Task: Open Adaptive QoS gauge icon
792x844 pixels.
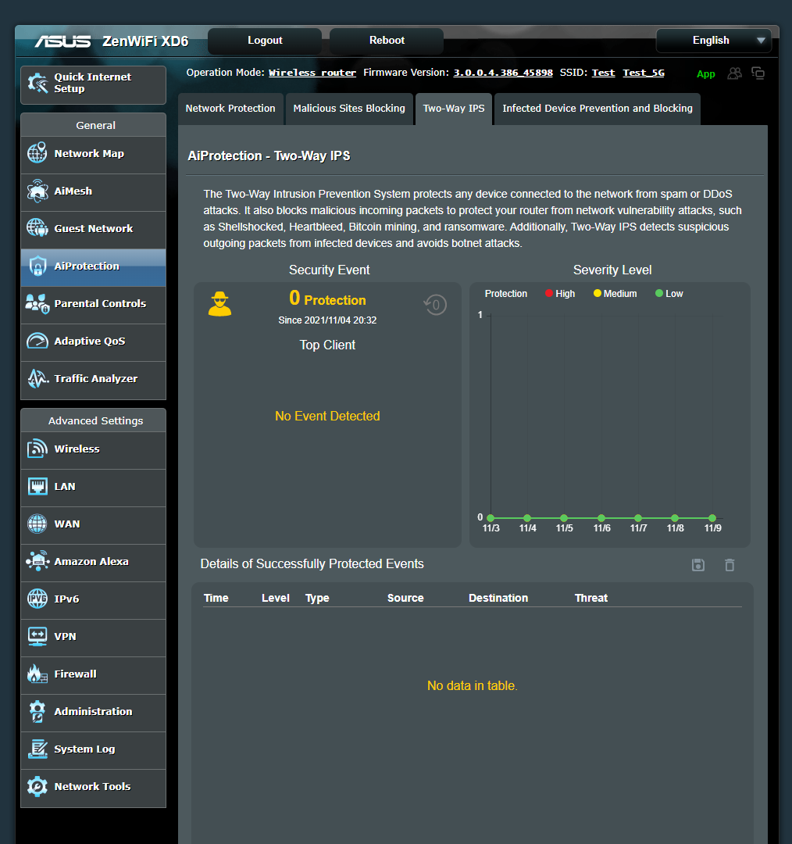Action: click(x=37, y=341)
